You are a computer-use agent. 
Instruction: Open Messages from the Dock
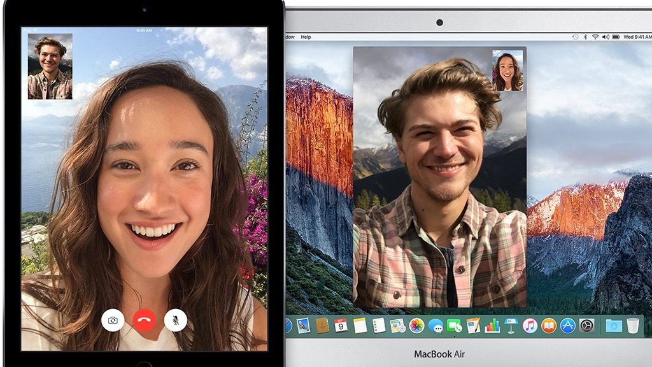tap(436, 326)
